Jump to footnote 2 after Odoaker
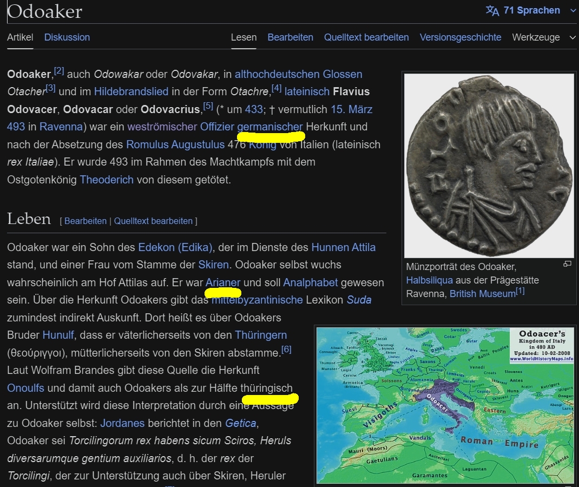This screenshot has height=487, width=579. [59, 71]
